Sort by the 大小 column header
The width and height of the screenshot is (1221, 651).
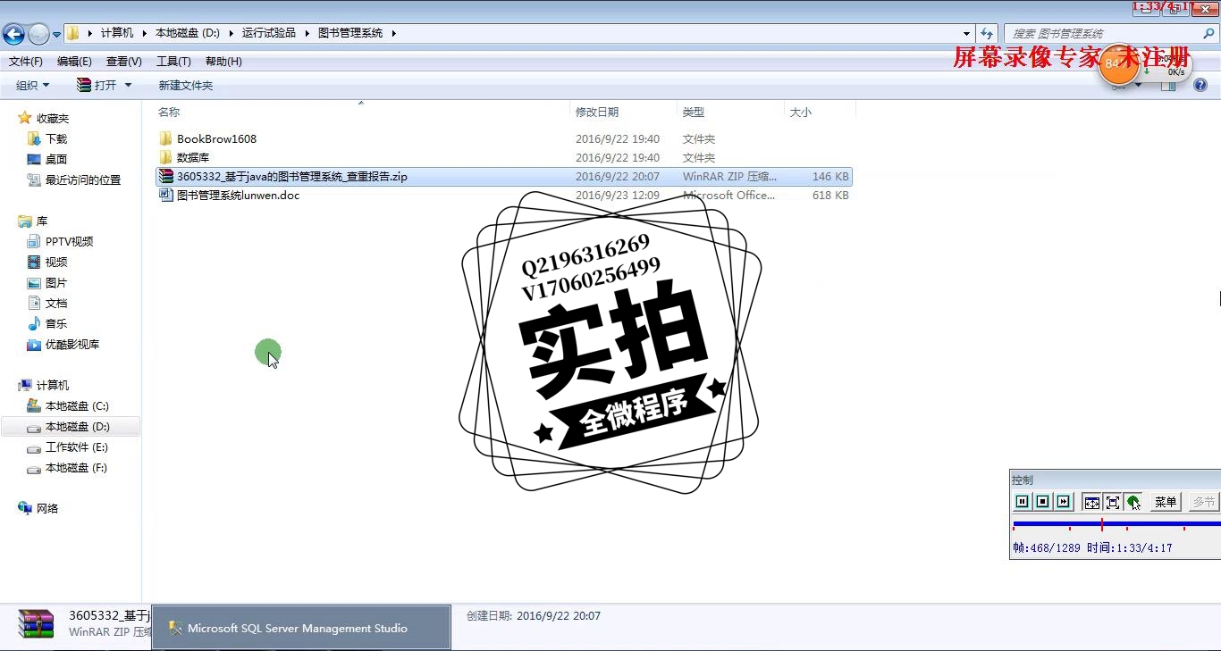coord(820,112)
